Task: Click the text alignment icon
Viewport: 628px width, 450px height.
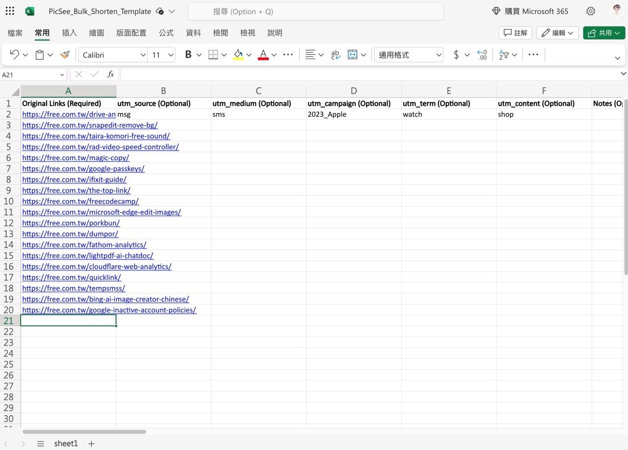Action: tap(310, 55)
